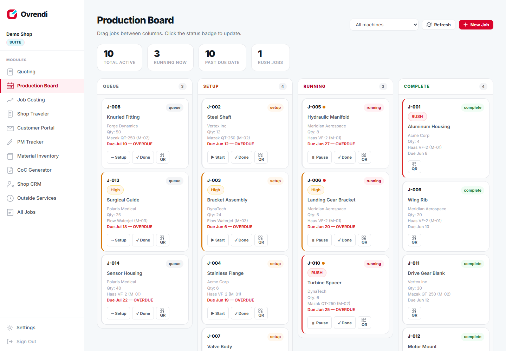Click setup status badge on J-007
The image size is (506, 351).
click(275, 337)
